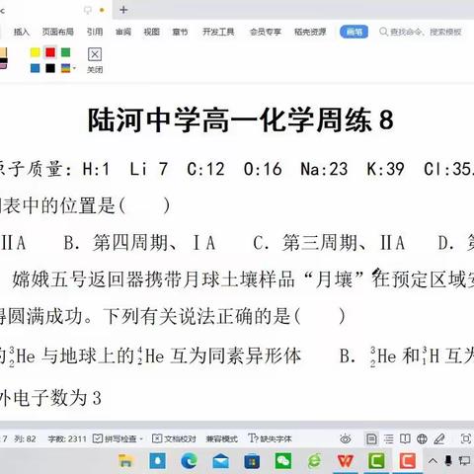
Task: Click the fit-page zoom icon in status bar
Action: click(466, 438)
